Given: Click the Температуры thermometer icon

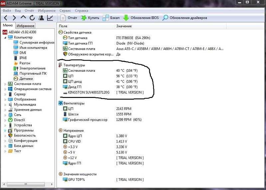Looking at the screenshot, I should point(61,65).
